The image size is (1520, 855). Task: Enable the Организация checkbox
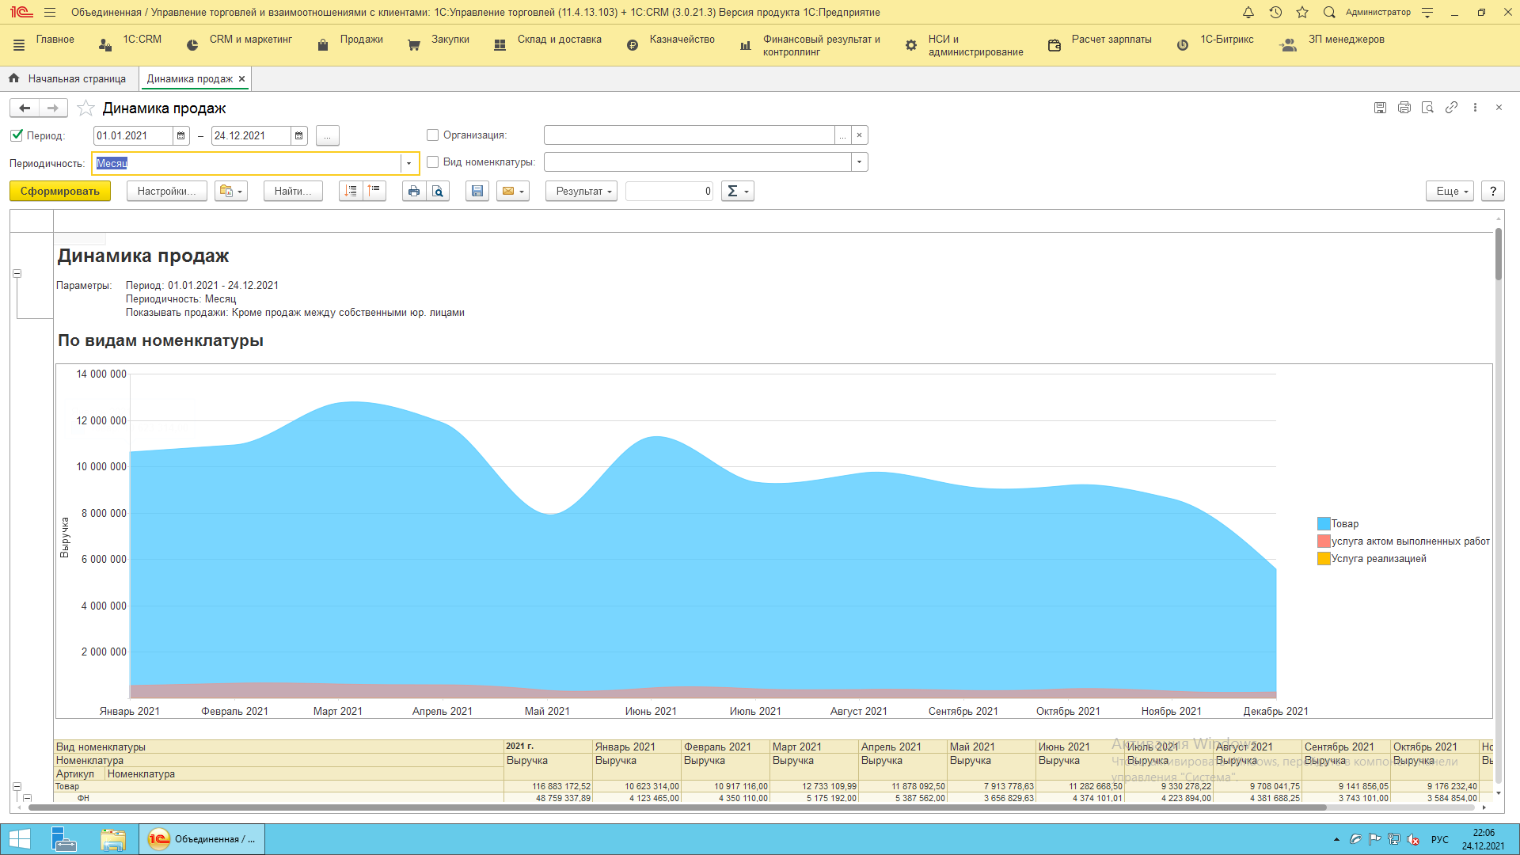(x=432, y=135)
